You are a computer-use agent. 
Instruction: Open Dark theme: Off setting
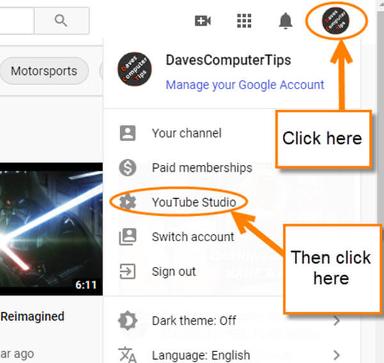(x=193, y=321)
